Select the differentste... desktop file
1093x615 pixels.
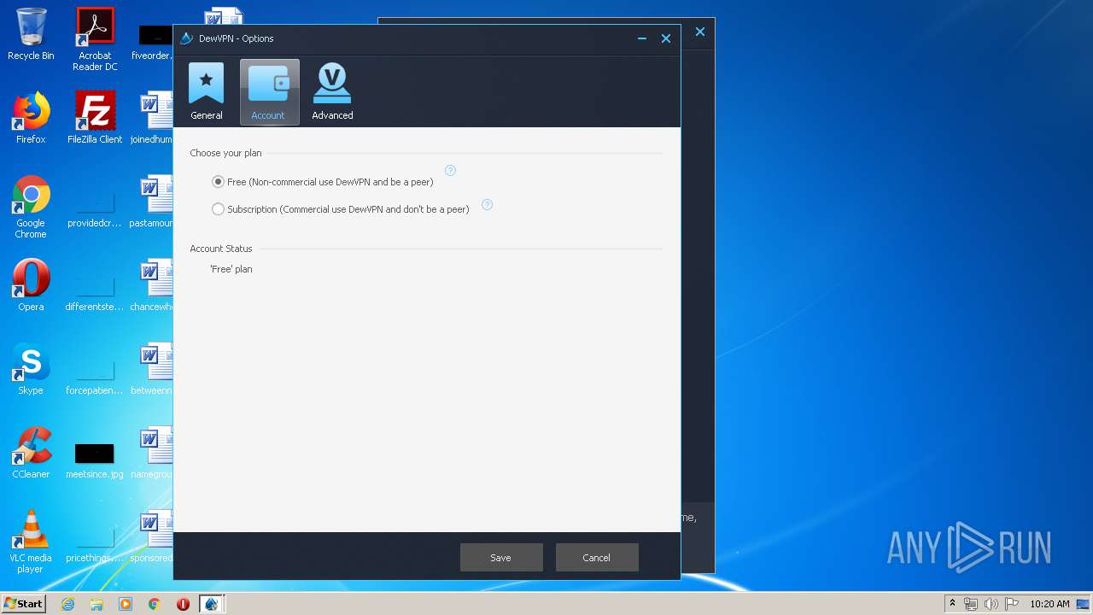coord(95,292)
